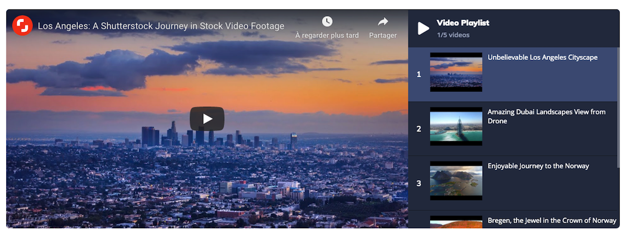The height and width of the screenshot is (234, 627).
Task: Open the Los Angeles Shutterstock Journey title link
Action: [161, 26]
